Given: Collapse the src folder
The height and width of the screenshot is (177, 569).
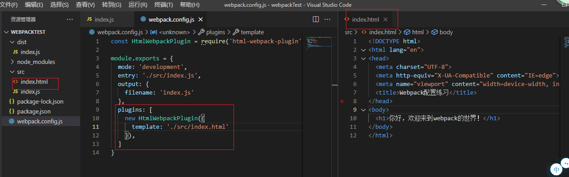Looking at the screenshot, I should click(12, 72).
